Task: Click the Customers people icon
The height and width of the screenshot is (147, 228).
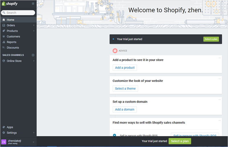Action: [4, 36]
